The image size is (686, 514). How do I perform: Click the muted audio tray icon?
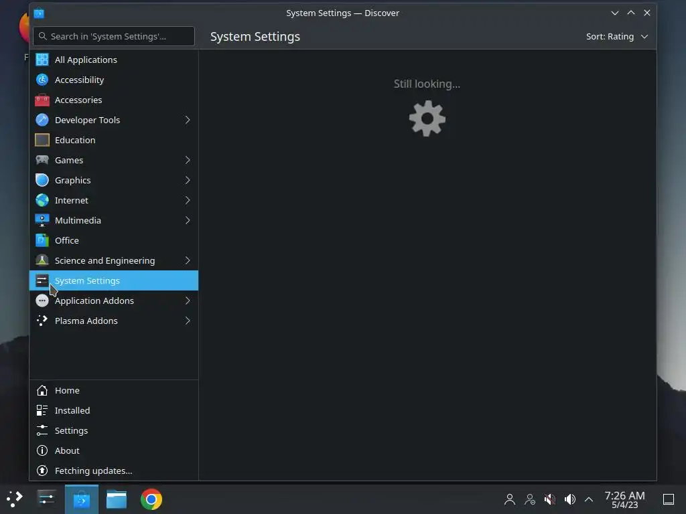click(x=550, y=499)
